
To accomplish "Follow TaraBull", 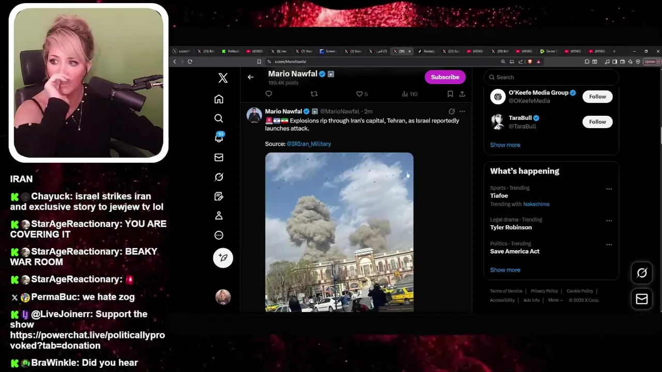I will click(597, 122).
